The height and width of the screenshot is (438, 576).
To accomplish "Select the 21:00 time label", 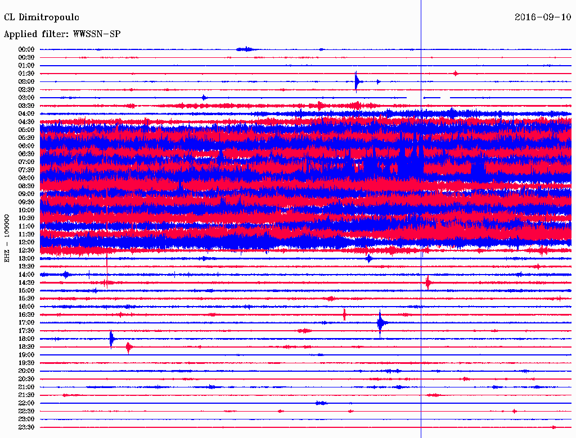I will click(x=26, y=387).
